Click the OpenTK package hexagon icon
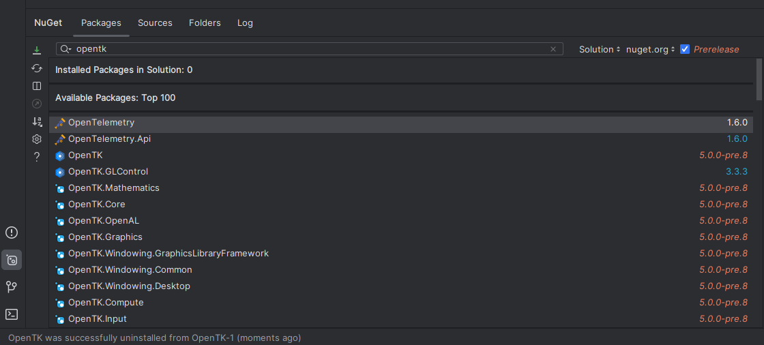This screenshot has height=345, width=764. pyautogui.click(x=60, y=156)
